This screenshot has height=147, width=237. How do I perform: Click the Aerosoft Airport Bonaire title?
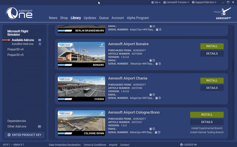pyautogui.click(x=128, y=44)
